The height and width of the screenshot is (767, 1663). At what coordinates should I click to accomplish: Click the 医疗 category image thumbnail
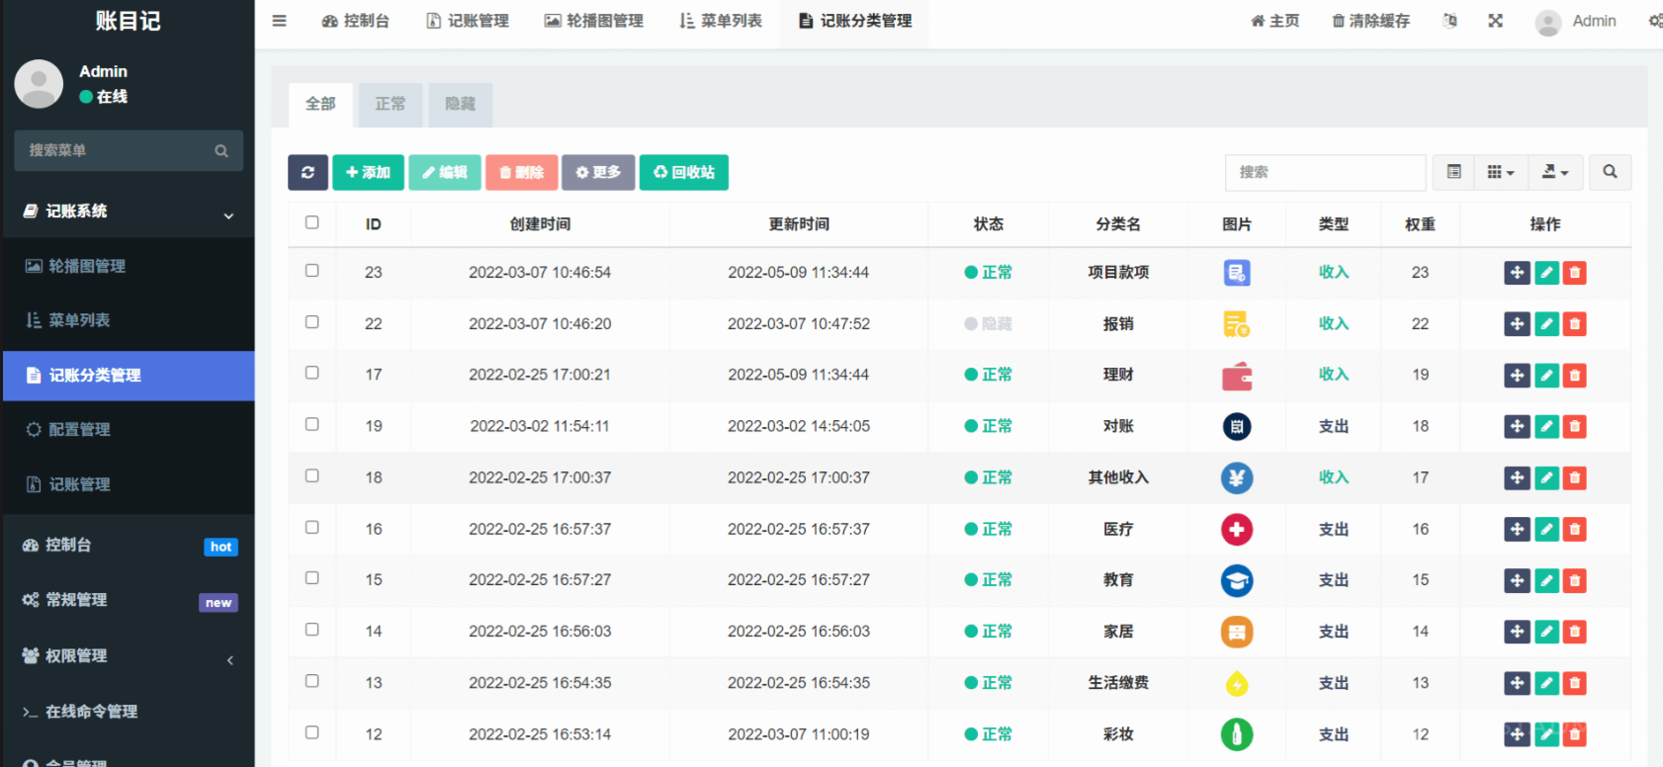point(1236,530)
